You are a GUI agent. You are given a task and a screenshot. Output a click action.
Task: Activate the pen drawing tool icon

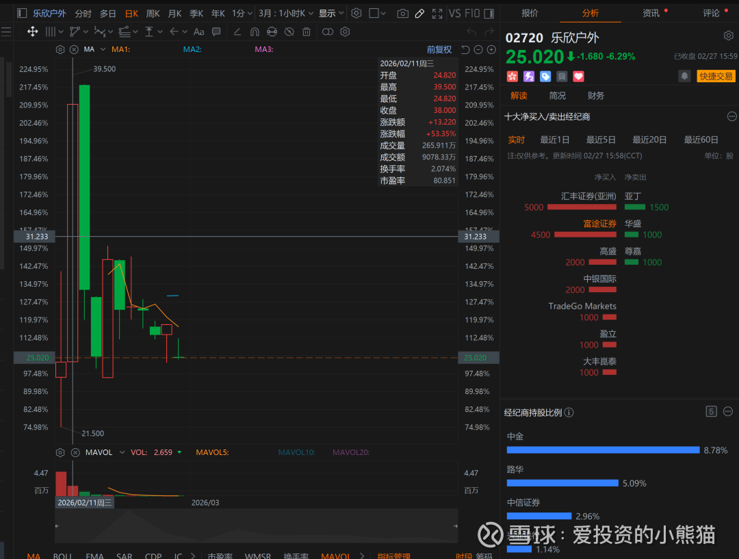(419, 14)
